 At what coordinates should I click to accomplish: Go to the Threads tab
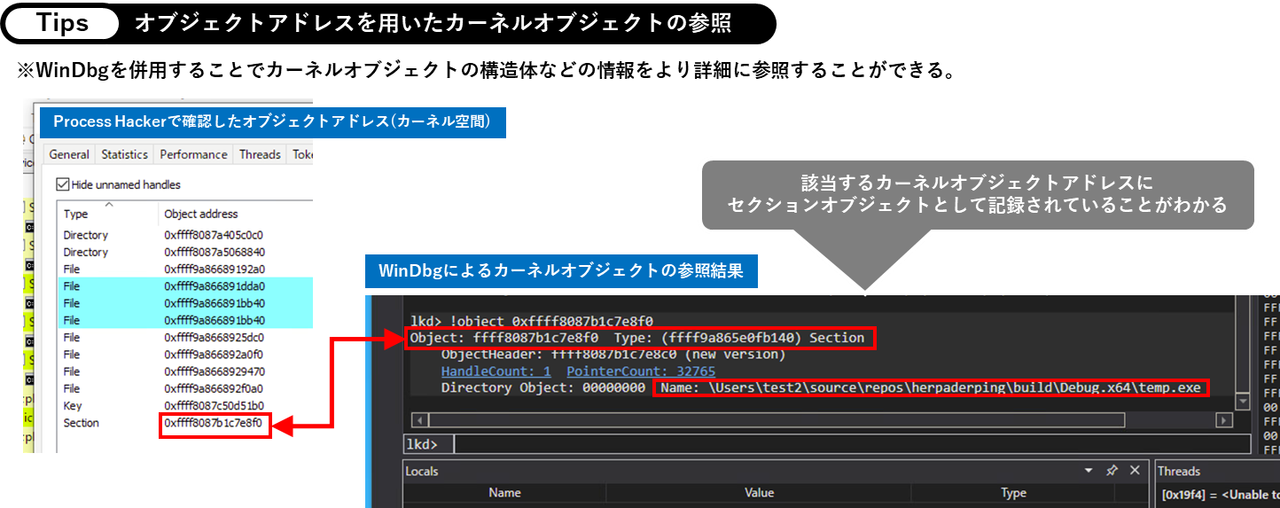[x=260, y=154]
